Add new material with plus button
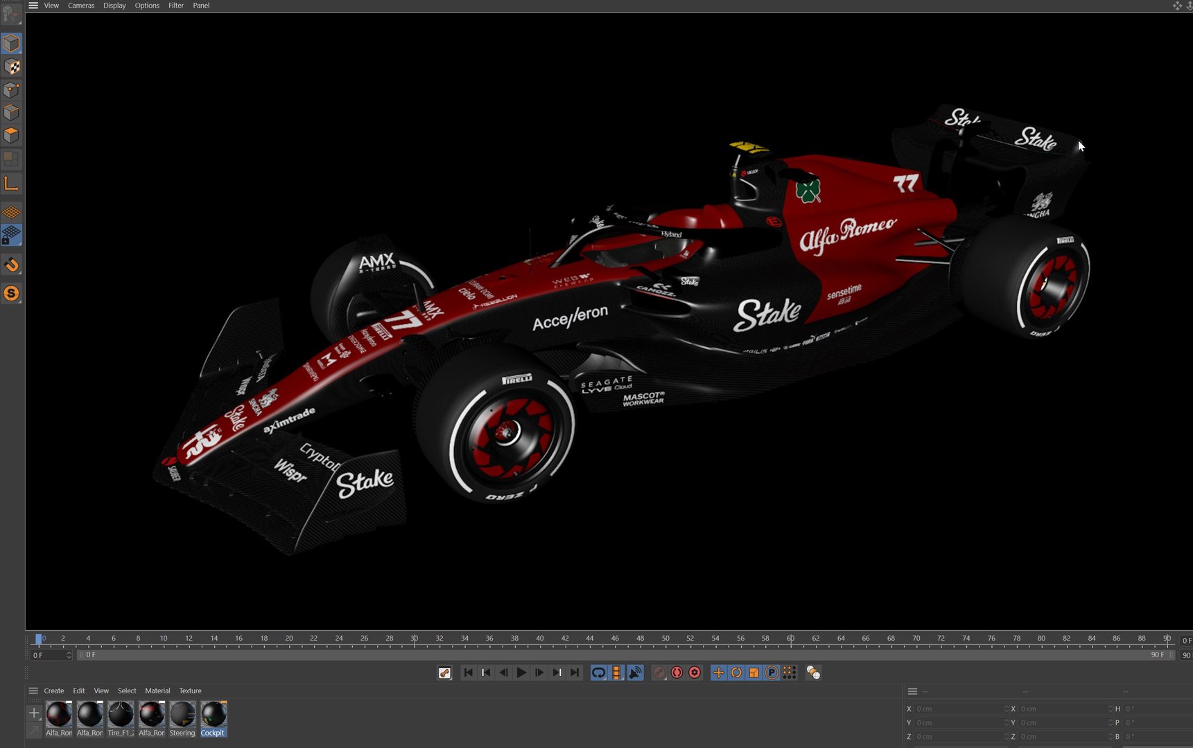This screenshot has height=748, width=1193. 33,712
